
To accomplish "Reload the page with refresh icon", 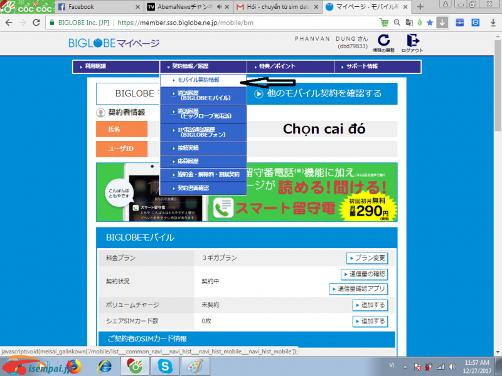I will pyautogui.click(x=36, y=23).
